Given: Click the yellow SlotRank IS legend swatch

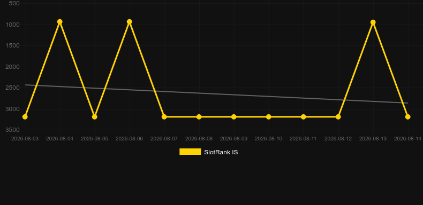Looking at the screenshot, I should click(190, 152).
